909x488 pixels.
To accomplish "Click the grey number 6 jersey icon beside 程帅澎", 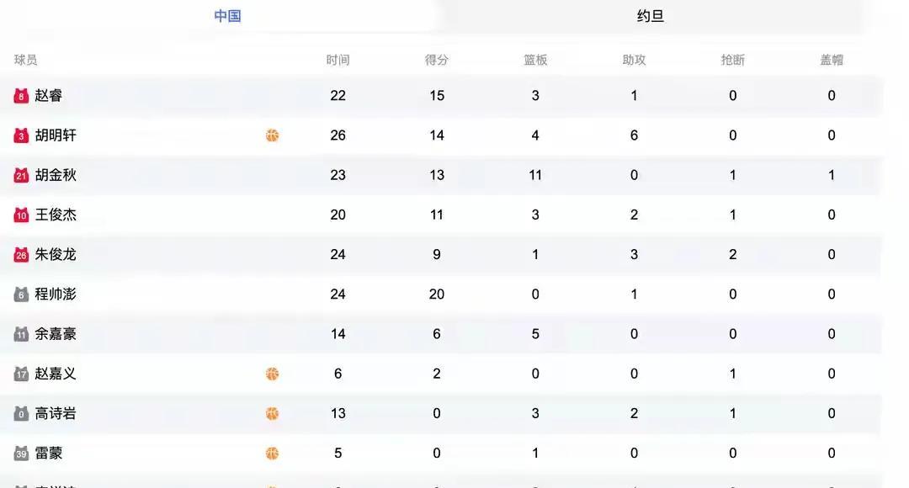I will (22, 294).
